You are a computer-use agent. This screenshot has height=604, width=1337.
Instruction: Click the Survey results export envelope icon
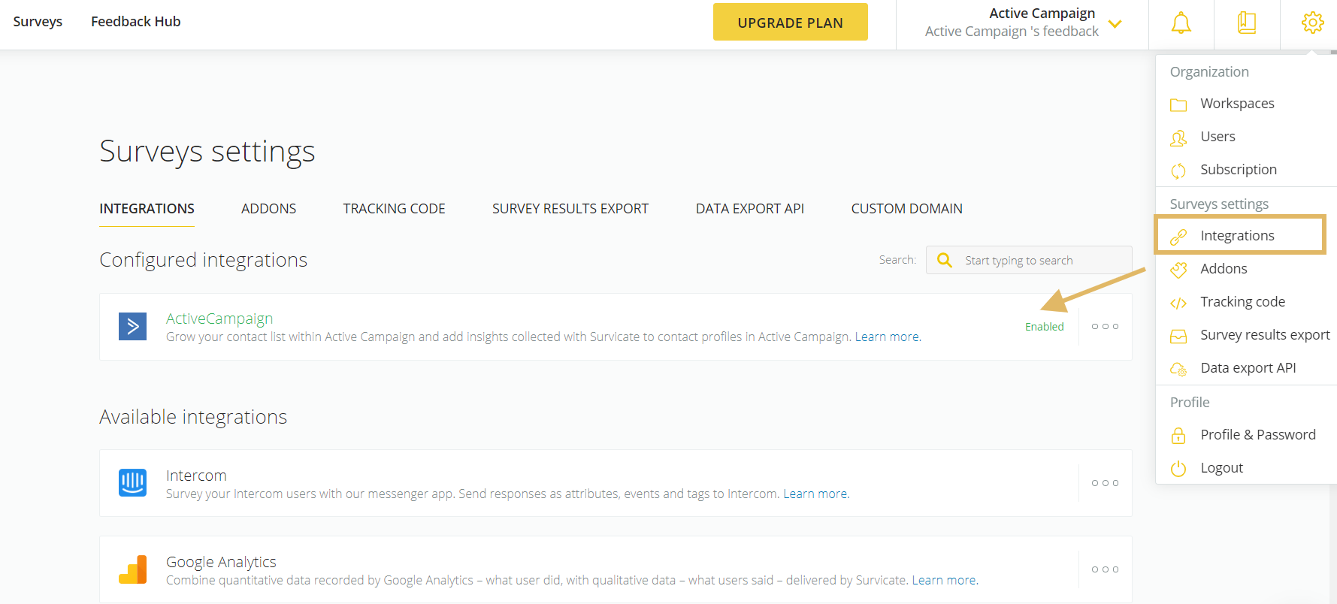click(x=1178, y=336)
